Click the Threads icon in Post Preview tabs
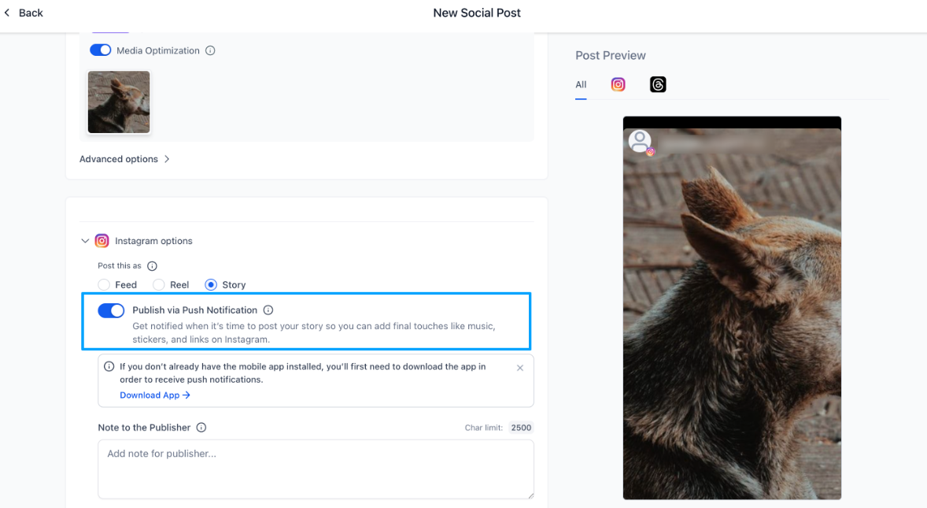Viewport: 927px width, 508px height. tap(658, 84)
